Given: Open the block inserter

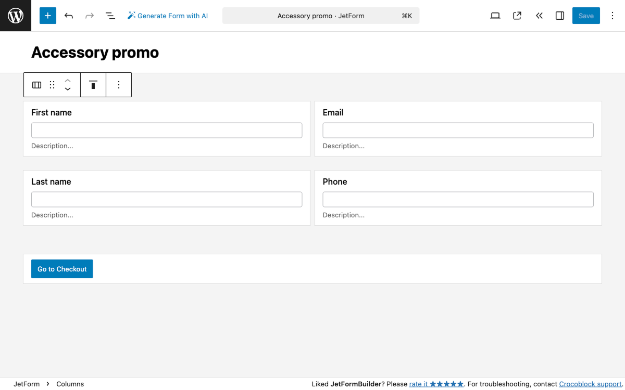Looking at the screenshot, I should (47, 16).
